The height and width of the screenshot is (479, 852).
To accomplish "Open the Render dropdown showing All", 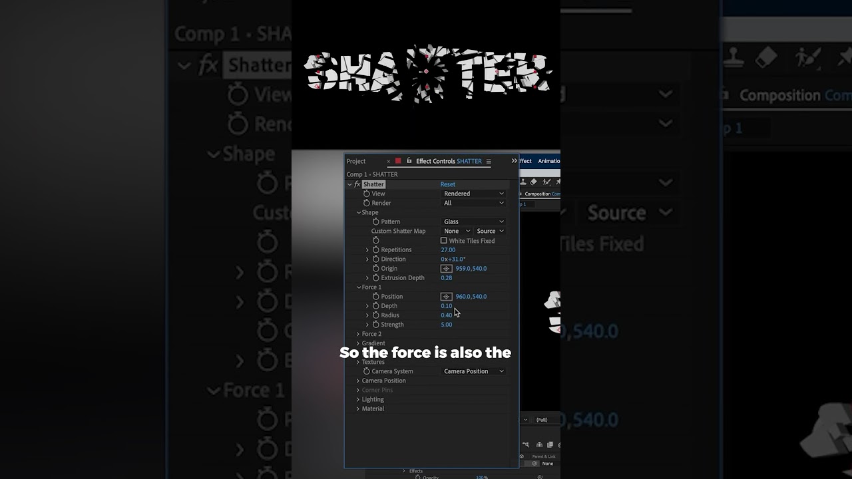I will click(474, 203).
